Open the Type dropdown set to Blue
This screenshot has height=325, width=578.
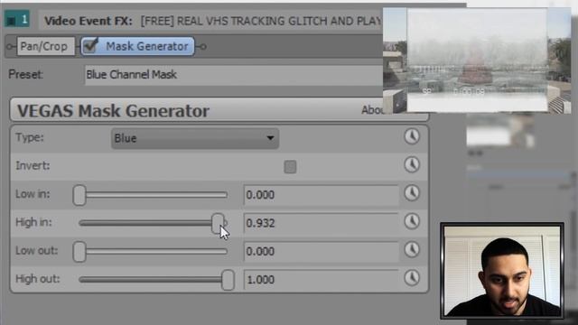pos(195,138)
